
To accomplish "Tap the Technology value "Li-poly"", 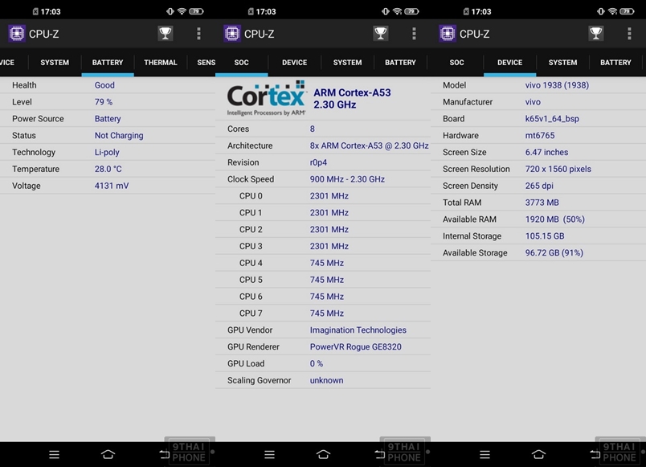I will click(107, 153).
